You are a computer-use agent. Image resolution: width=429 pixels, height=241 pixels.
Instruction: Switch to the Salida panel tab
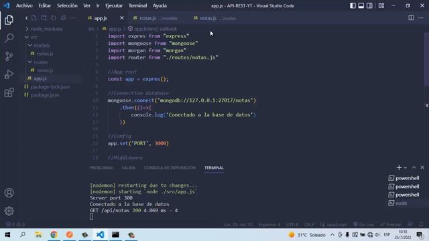[128, 168]
